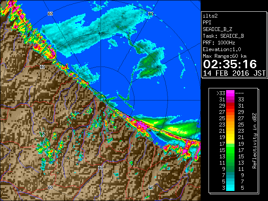This screenshot has height=201, width=268.
Task: Click the "60" range label at the map's upper left
Action: pyautogui.click(x=50, y=14)
